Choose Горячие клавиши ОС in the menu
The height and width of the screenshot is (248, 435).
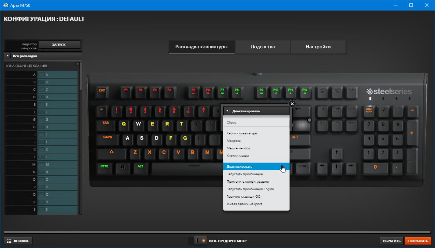pyautogui.click(x=256, y=196)
